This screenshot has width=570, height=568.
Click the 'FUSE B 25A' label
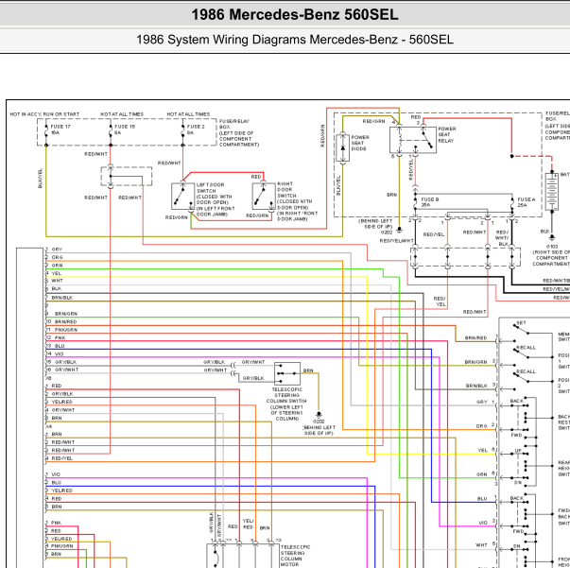click(x=430, y=202)
